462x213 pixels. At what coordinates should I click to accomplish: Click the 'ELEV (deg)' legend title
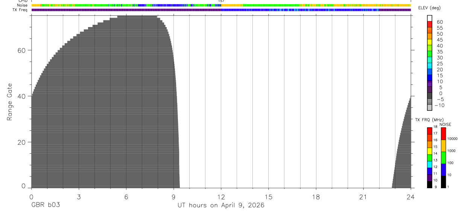430,8
